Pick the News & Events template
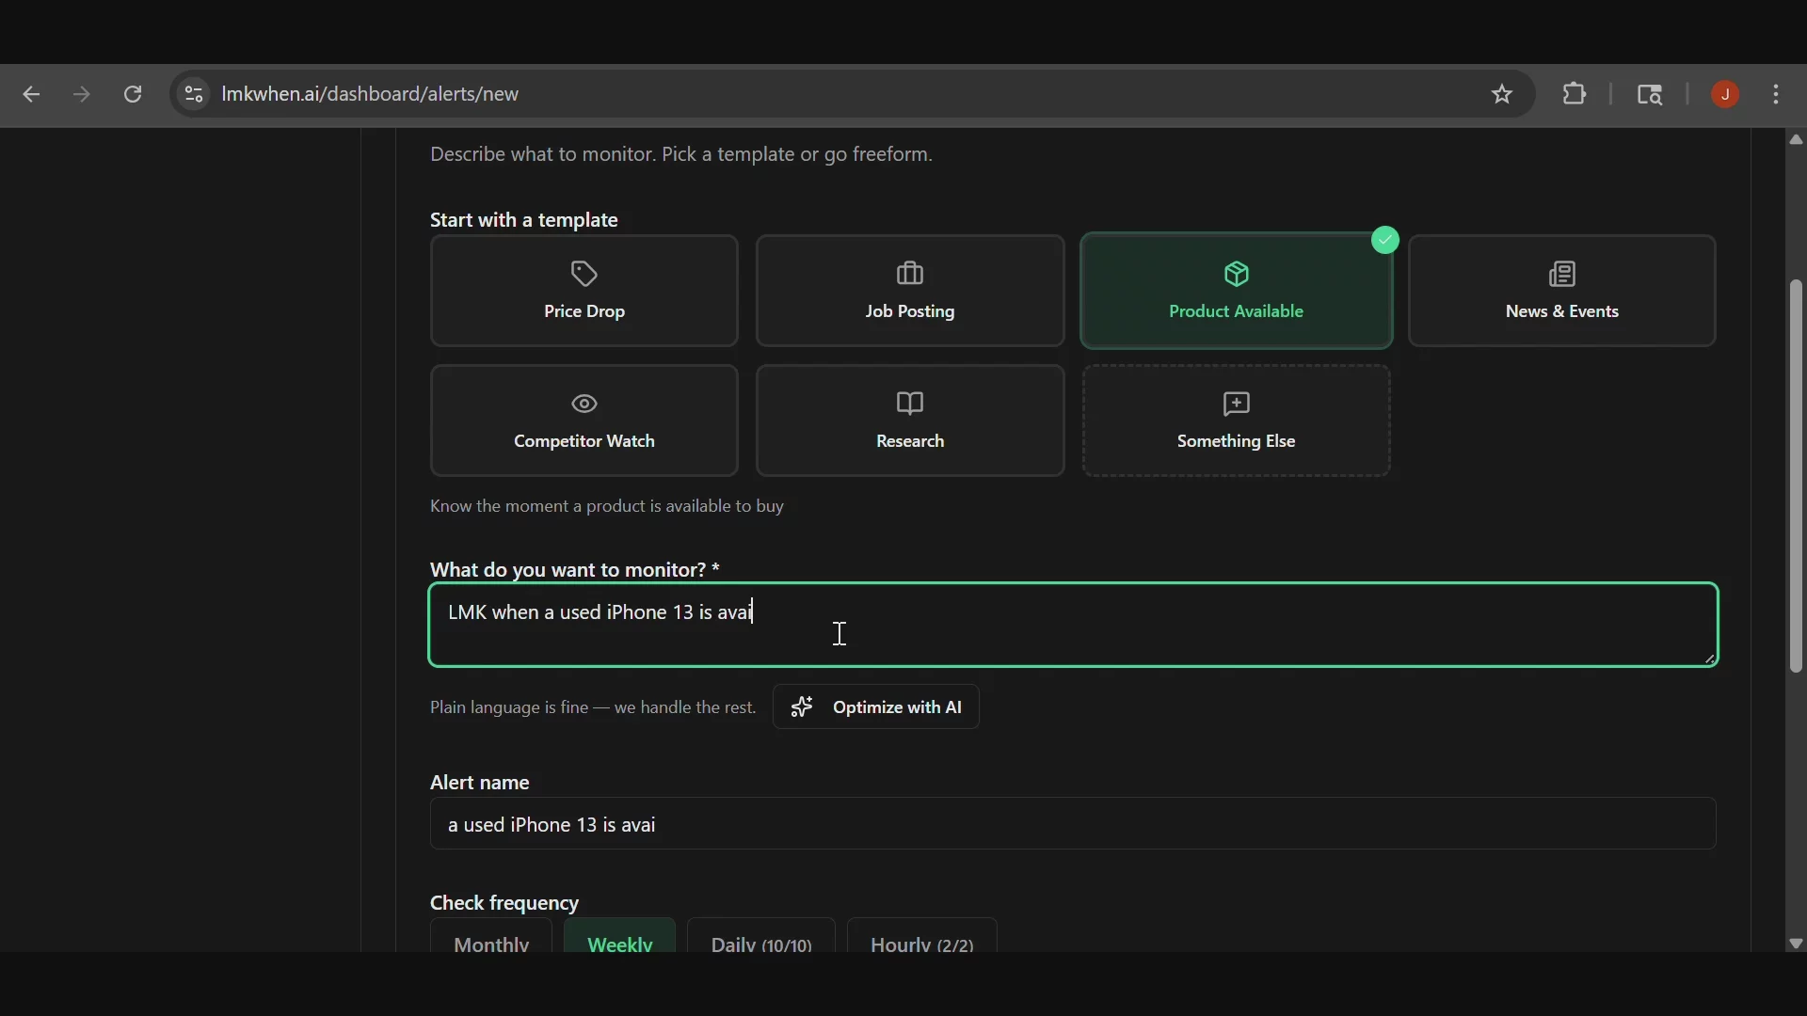 pyautogui.click(x=1561, y=292)
